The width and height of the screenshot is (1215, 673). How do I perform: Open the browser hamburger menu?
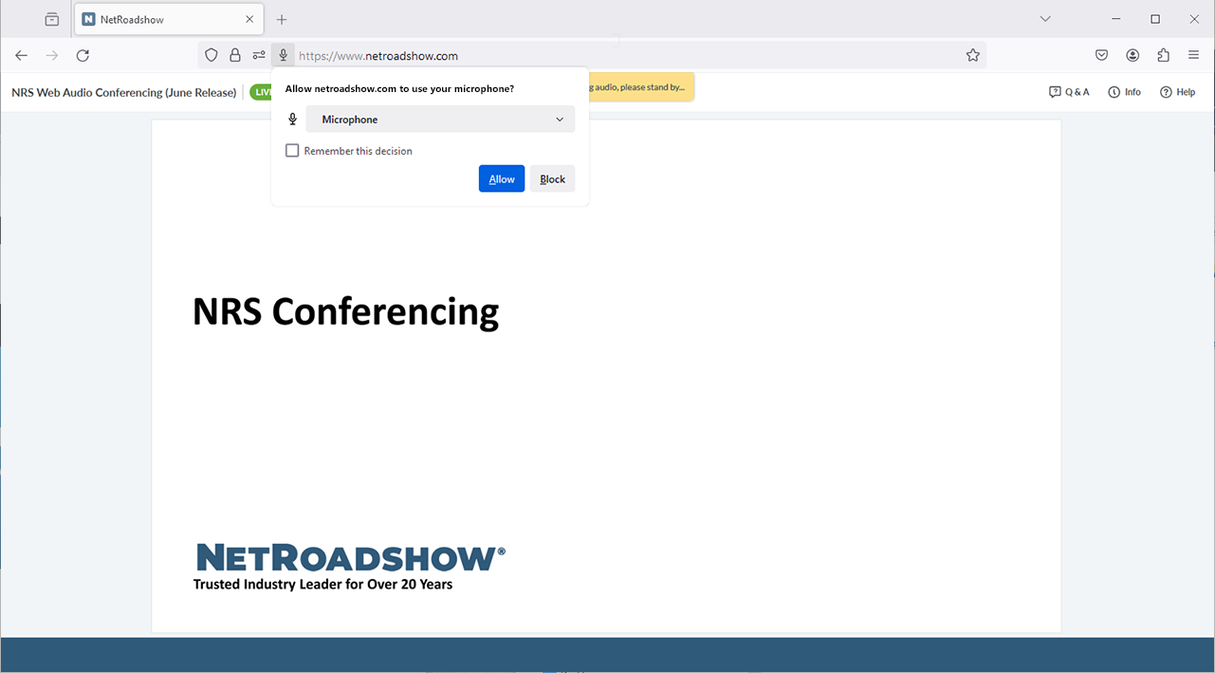[1193, 55]
